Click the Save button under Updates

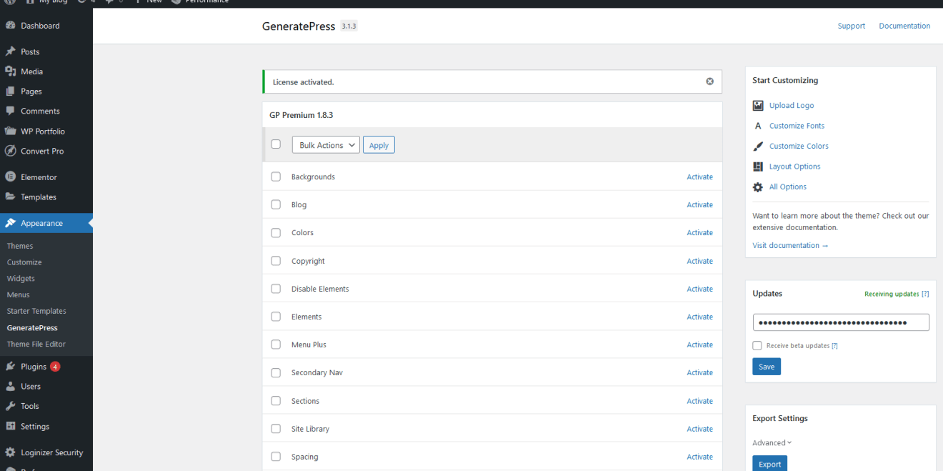[x=766, y=366]
